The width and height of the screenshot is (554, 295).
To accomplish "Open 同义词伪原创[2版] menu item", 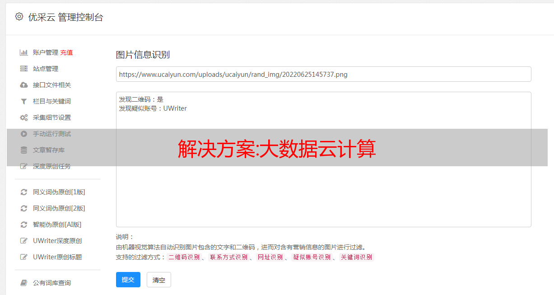I will [59, 208].
